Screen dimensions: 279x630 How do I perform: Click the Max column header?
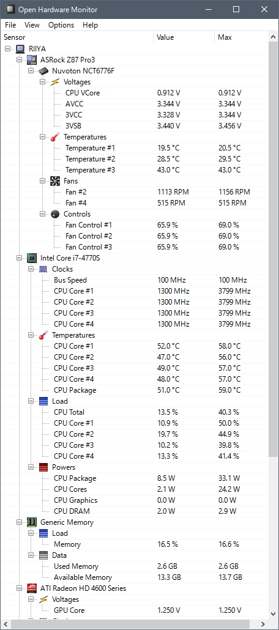tap(241, 37)
